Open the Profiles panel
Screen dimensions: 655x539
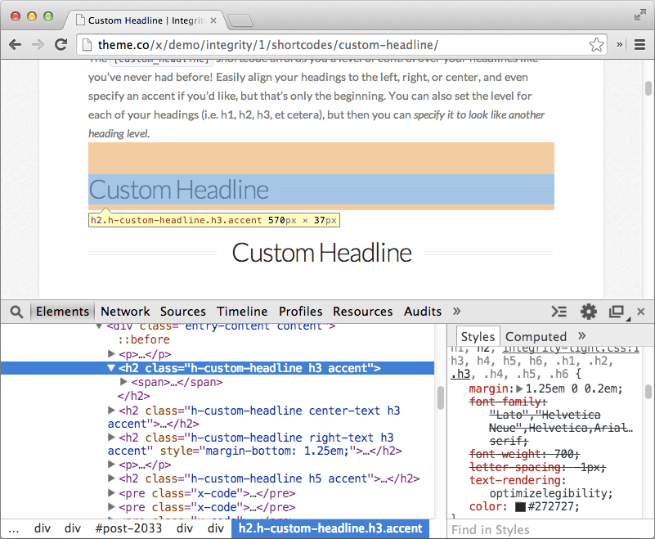click(300, 312)
